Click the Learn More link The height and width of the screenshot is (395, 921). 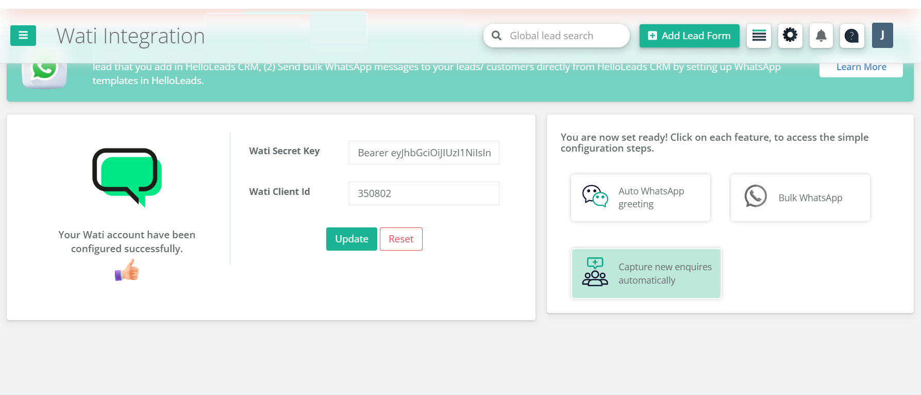(x=861, y=68)
